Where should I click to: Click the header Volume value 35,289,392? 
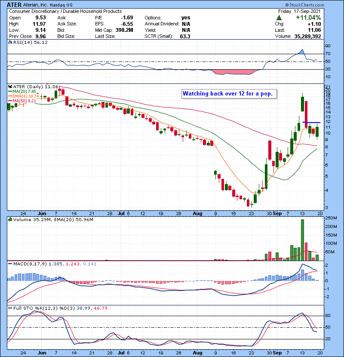[307, 37]
